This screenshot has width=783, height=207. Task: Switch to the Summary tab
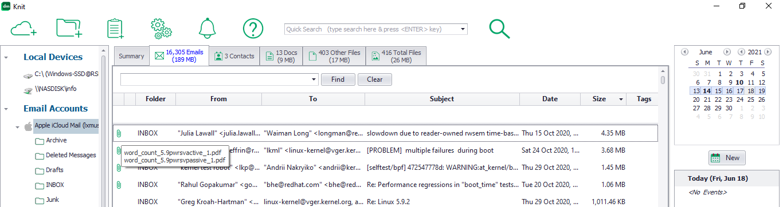pos(131,56)
